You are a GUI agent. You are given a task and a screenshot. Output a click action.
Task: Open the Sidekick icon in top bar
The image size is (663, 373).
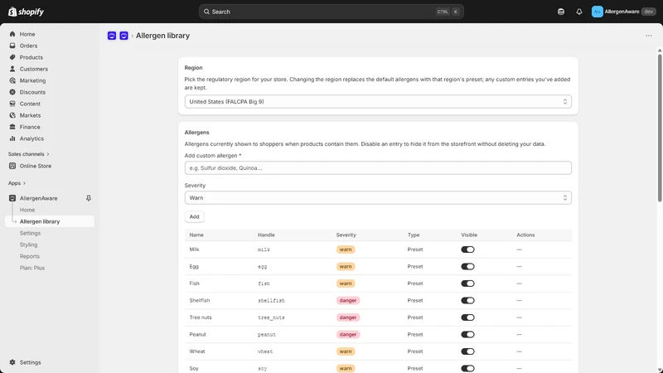(x=561, y=12)
